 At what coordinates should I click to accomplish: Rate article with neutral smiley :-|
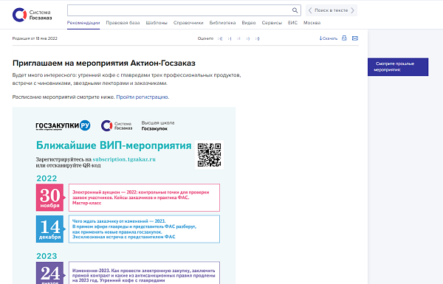click(238, 38)
